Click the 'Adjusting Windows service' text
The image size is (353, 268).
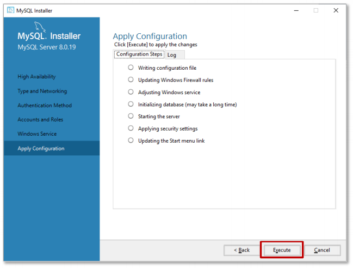[169, 92]
